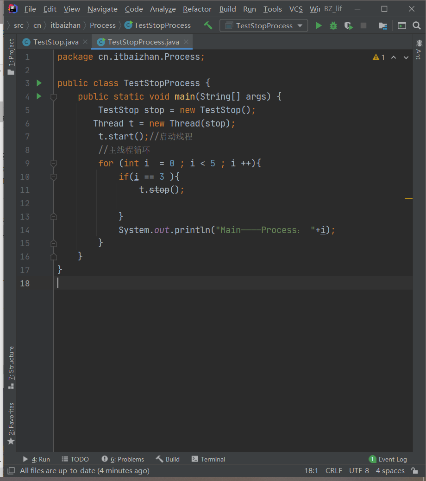Click the 18:1 line column indicator
Screen dimensions: 426x481
tap(311, 470)
